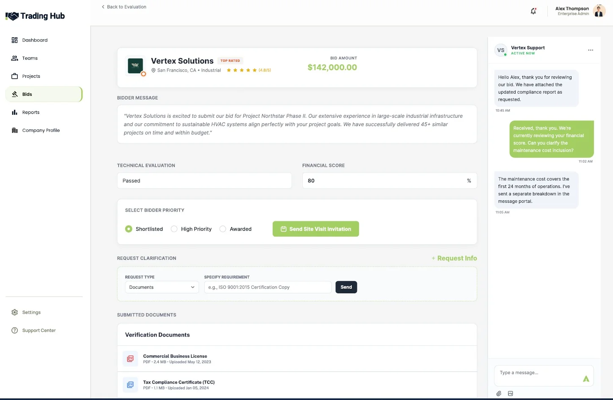Go to the Dashboard menu label
613x400 pixels.
click(35, 40)
